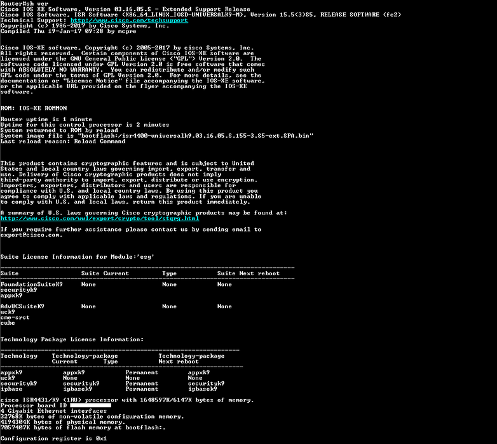The width and height of the screenshot is (497, 444).
Task: Click the 'Router#sh ver' command line
Action: coord(24,3)
